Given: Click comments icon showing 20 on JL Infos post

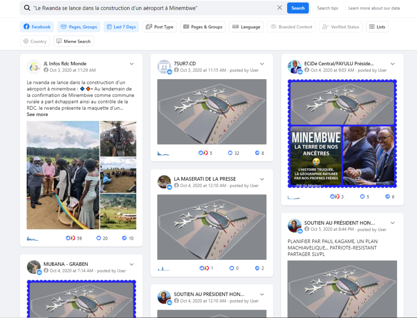Looking at the screenshot, I should point(99,238).
